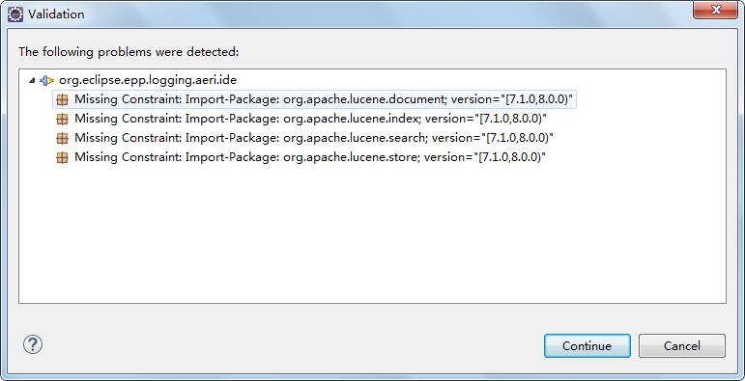
Task: Click the Cancel button
Action: 682,346
